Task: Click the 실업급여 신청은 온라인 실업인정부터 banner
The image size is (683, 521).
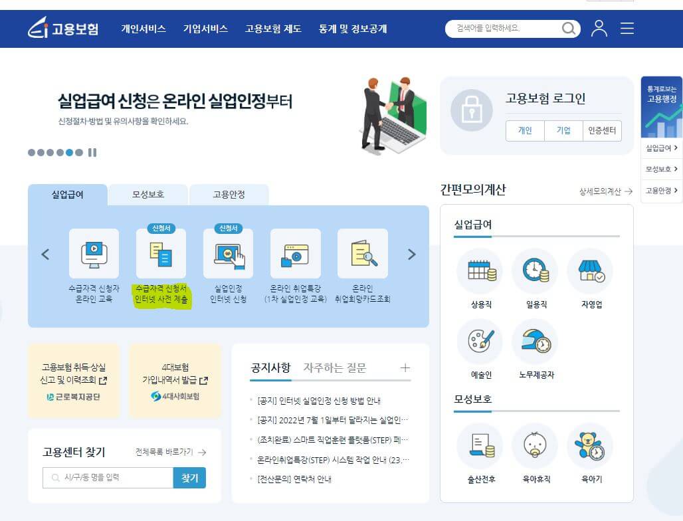Action: [175, 101]
